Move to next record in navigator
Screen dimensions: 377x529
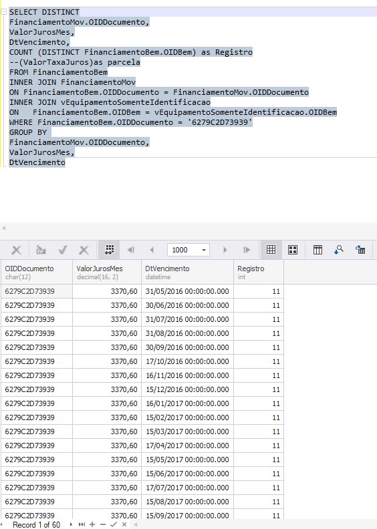(x=71, y=524)
